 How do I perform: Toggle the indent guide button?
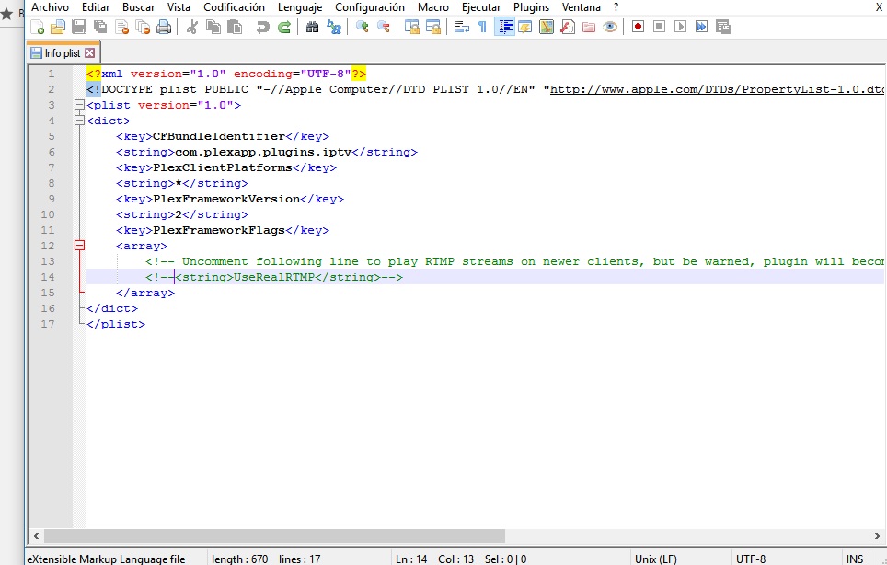point(504,27)
